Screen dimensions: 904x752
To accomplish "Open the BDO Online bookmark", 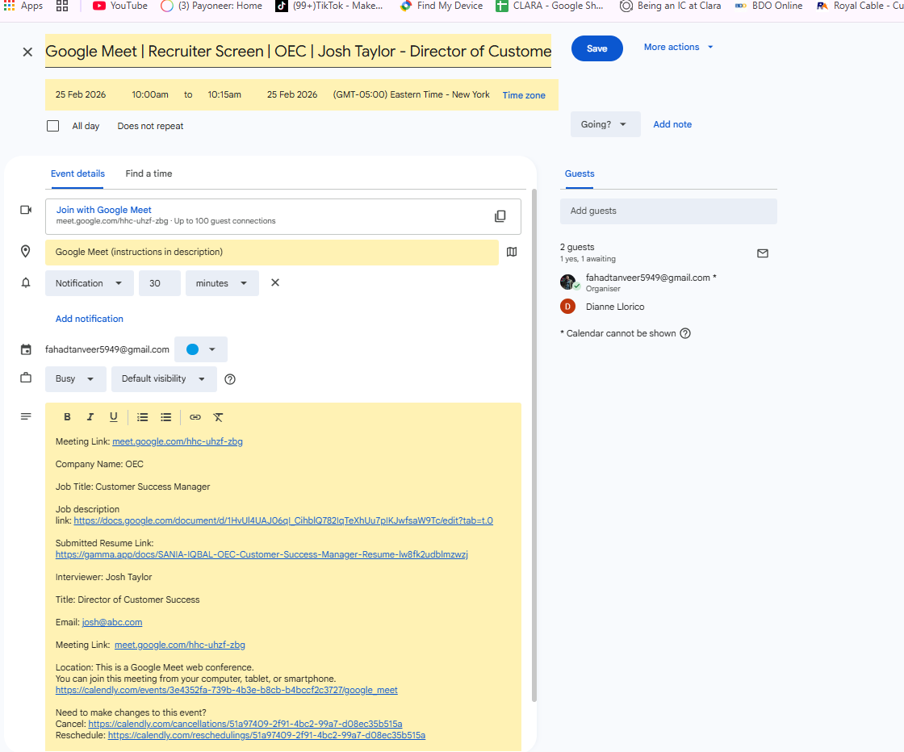I will (768, 6).
